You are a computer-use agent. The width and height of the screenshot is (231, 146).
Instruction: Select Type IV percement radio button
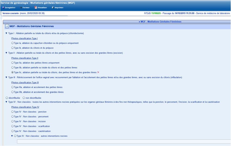(13, 117)
